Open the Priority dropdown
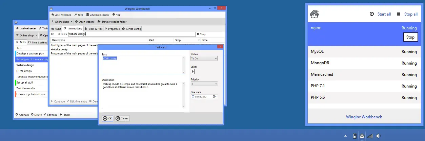Screen dimensions: 425x141 [x=204, y=84]
